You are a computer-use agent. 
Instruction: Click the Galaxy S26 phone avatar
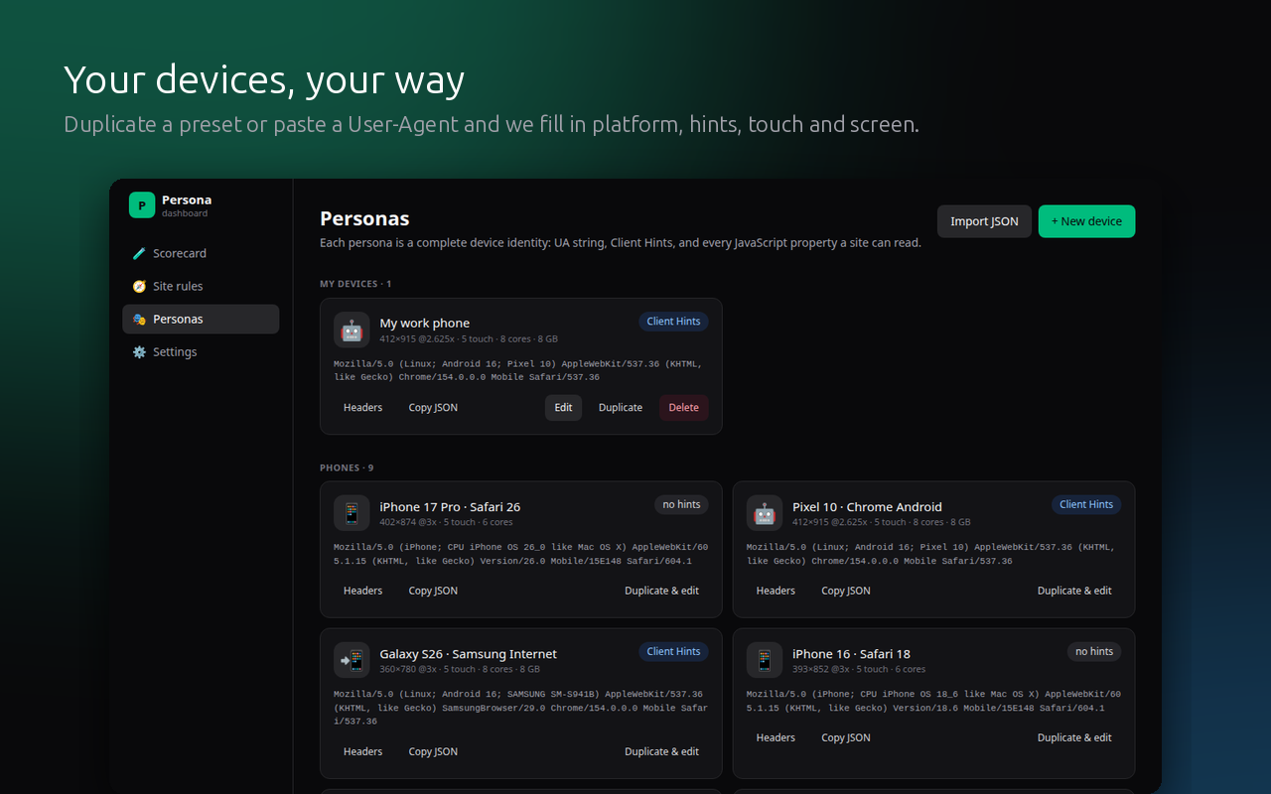click(x=352, y=660)
